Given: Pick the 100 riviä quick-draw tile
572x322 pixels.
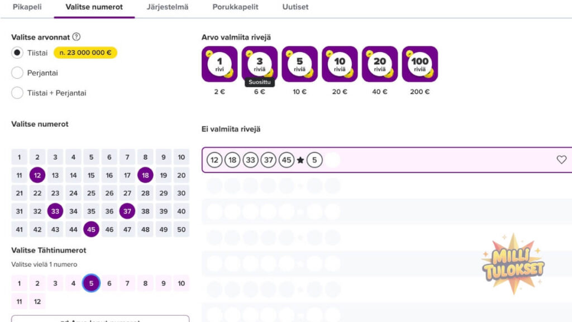Looking at the screenshot, I should [x=420, y=64].
